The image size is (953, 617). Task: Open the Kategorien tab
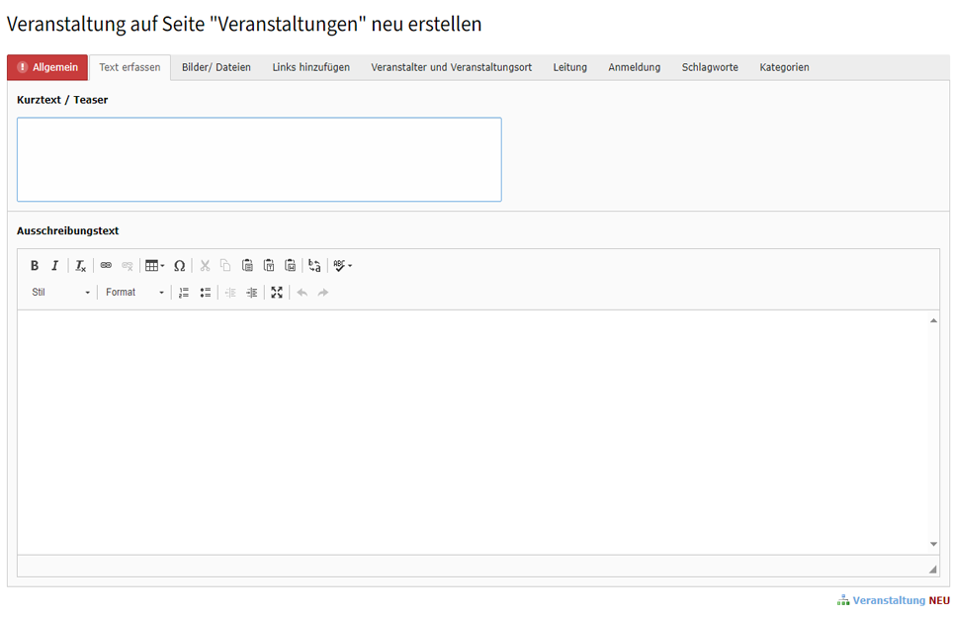click(x=785, y=67)
